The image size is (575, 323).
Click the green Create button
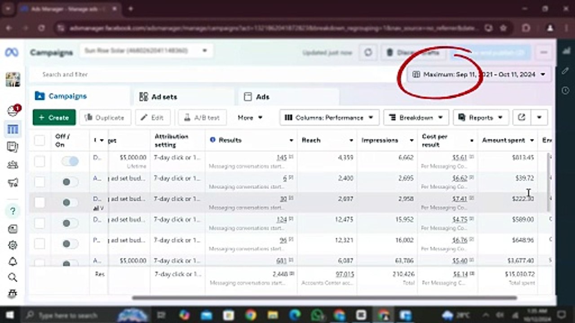tap(54, 118)
